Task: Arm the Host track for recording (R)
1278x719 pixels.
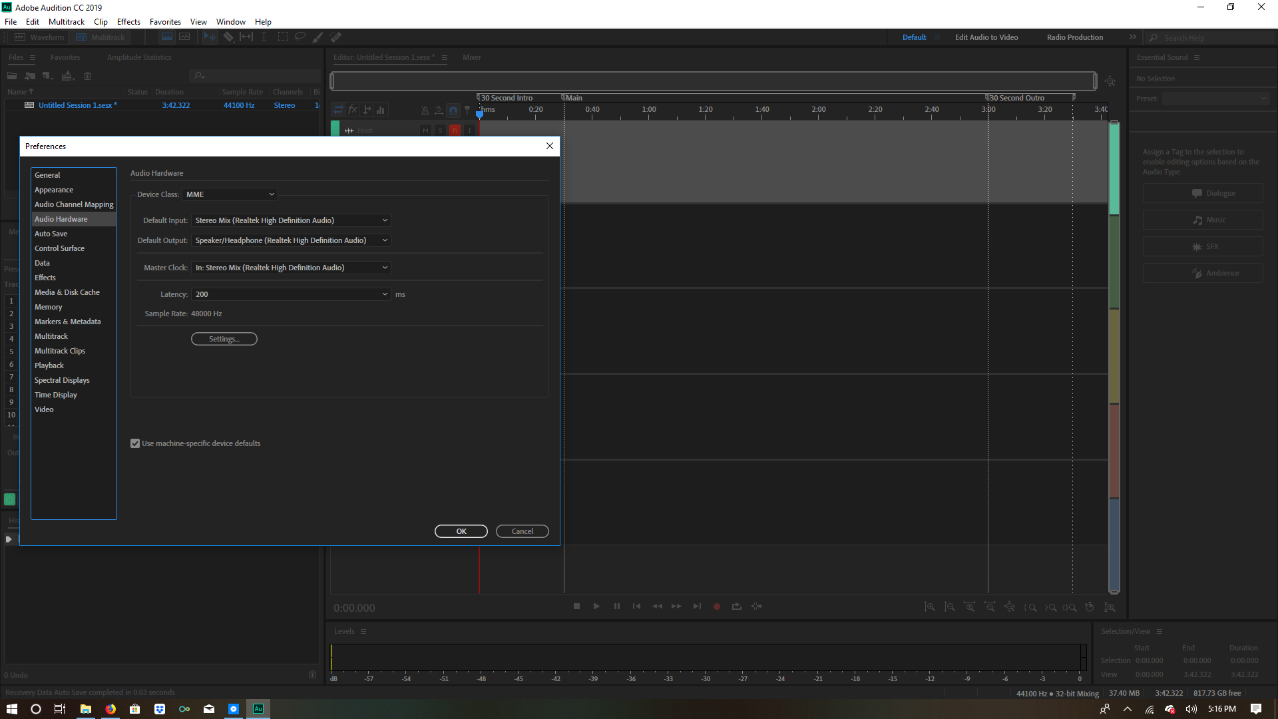Action: [x=455, y=130]
